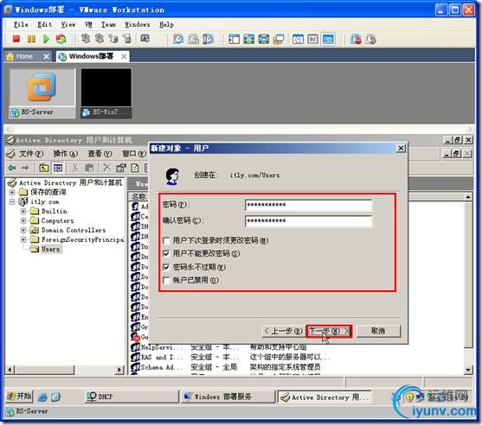The image size is (482, 425).
Task: Click the snapshot clock icon in VMware toolbar
Action: (178, 39)
